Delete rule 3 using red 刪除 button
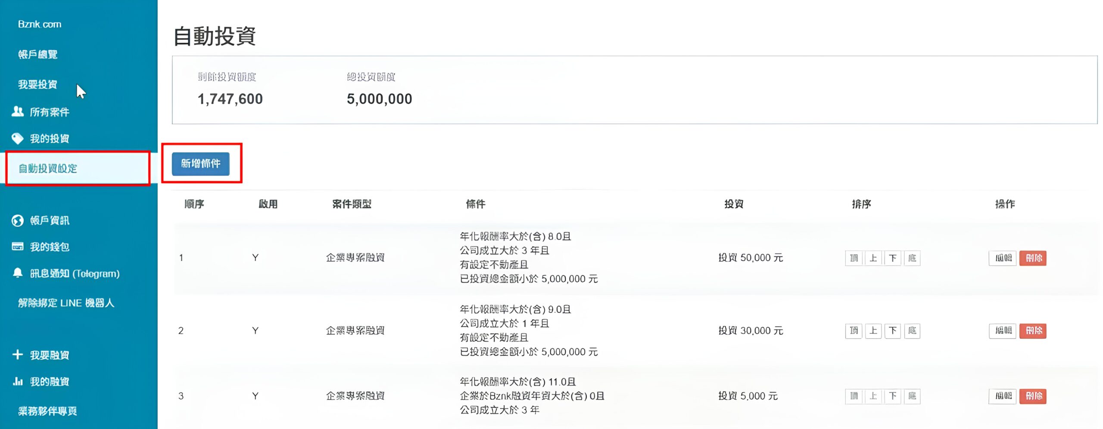This screenshot has width=1103, height=429. click(1033, 396)
